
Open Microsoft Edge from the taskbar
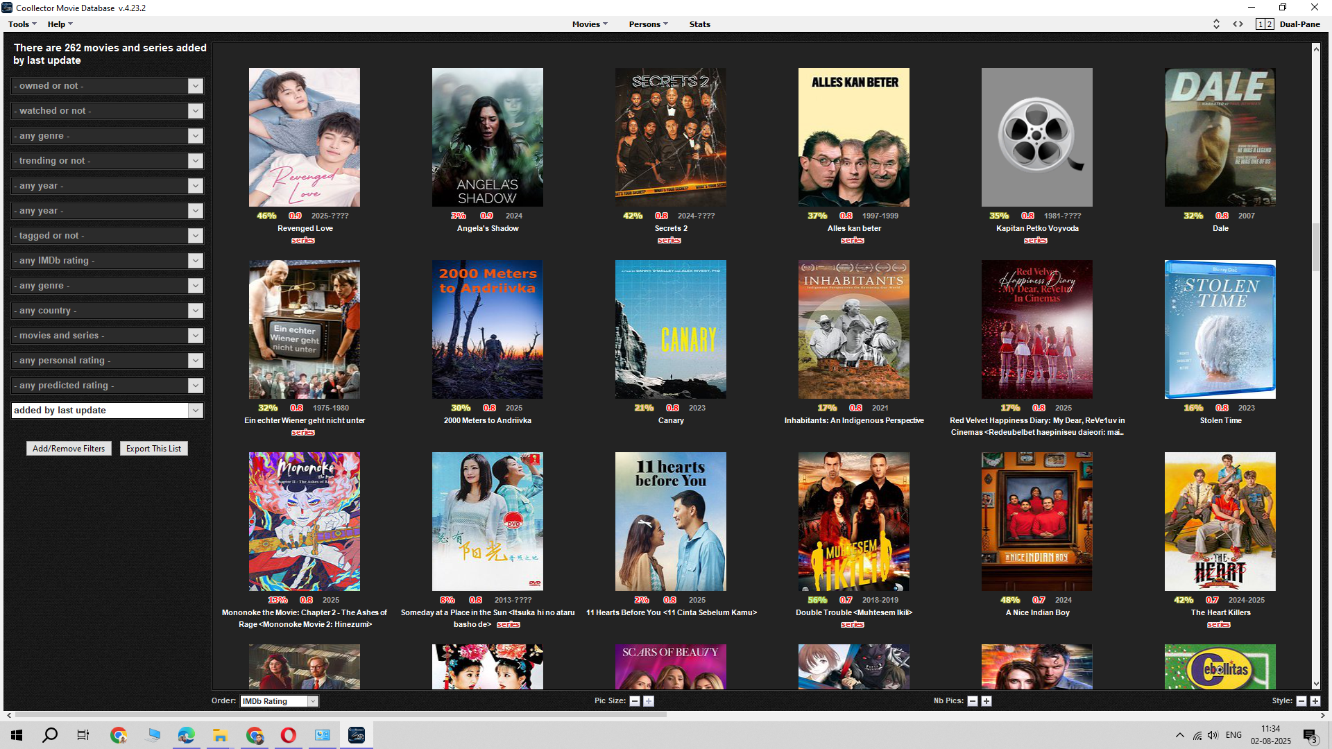pos(187,735)
